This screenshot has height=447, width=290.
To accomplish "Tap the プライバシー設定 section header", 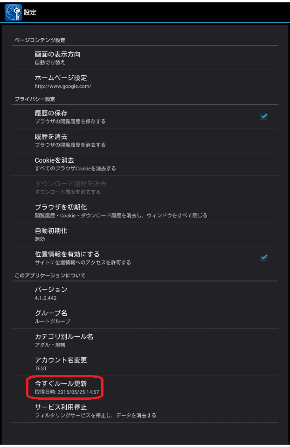I will (35, 99).
